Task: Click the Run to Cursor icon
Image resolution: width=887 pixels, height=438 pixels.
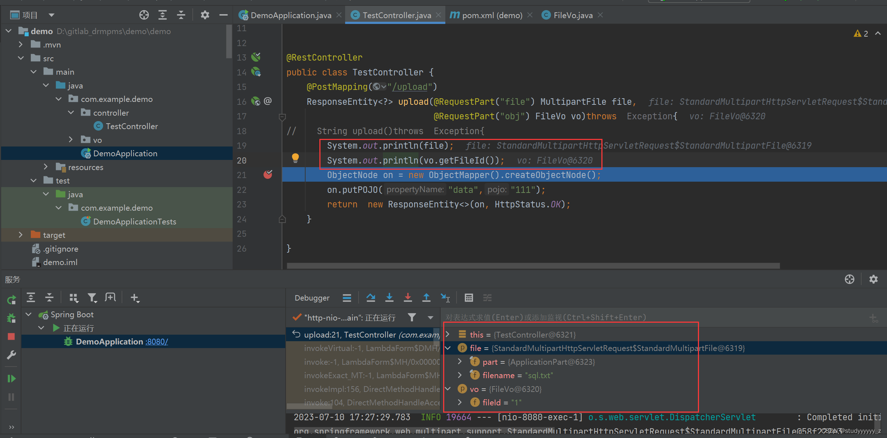Action: (x=445, y=298)
